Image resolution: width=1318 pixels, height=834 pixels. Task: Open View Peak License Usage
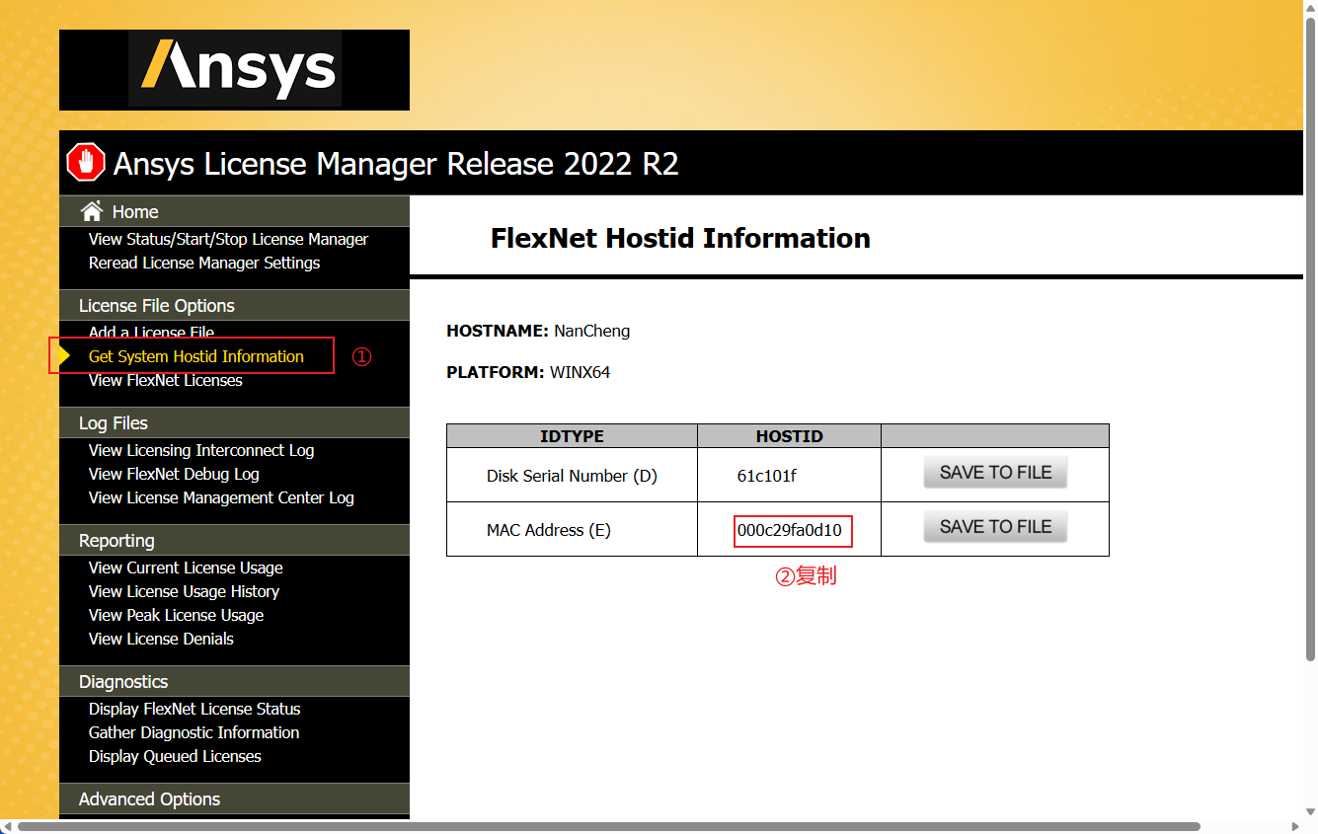click(x=176, y=615)
